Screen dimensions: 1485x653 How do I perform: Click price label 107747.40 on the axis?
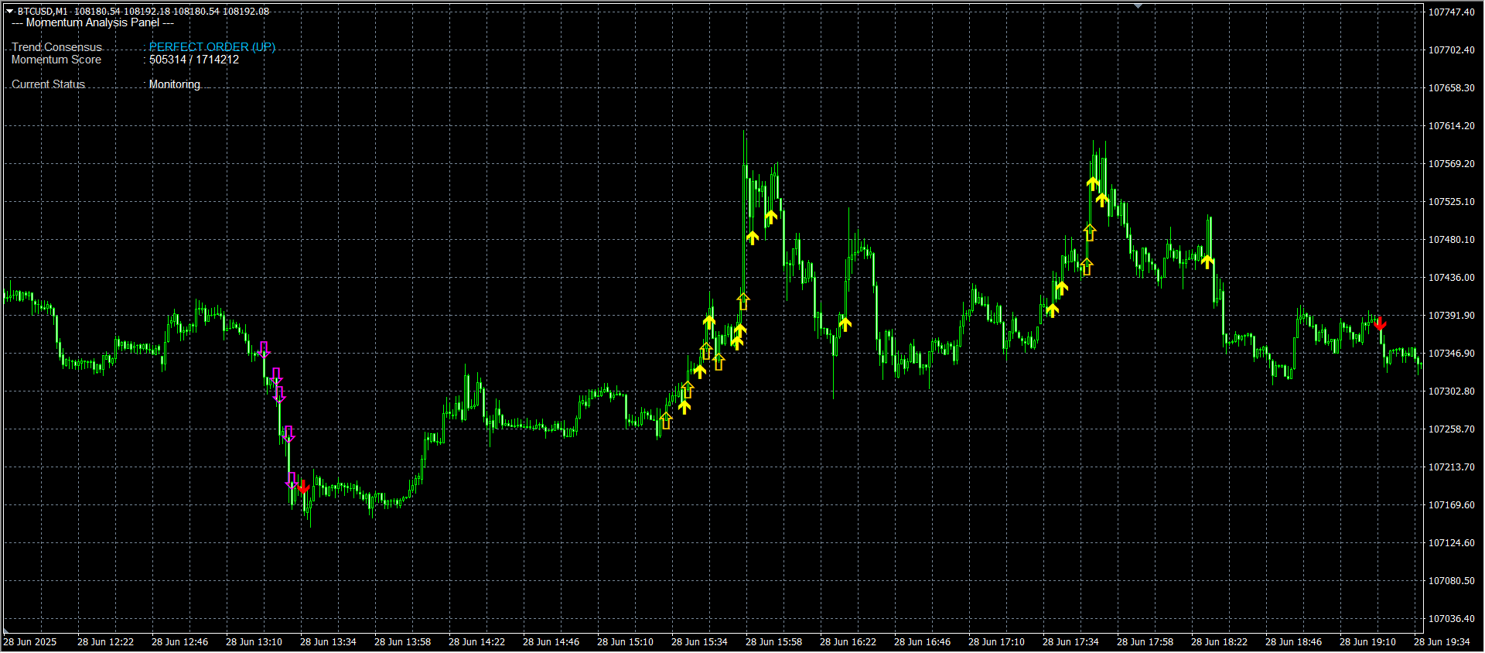(1451, 12)
